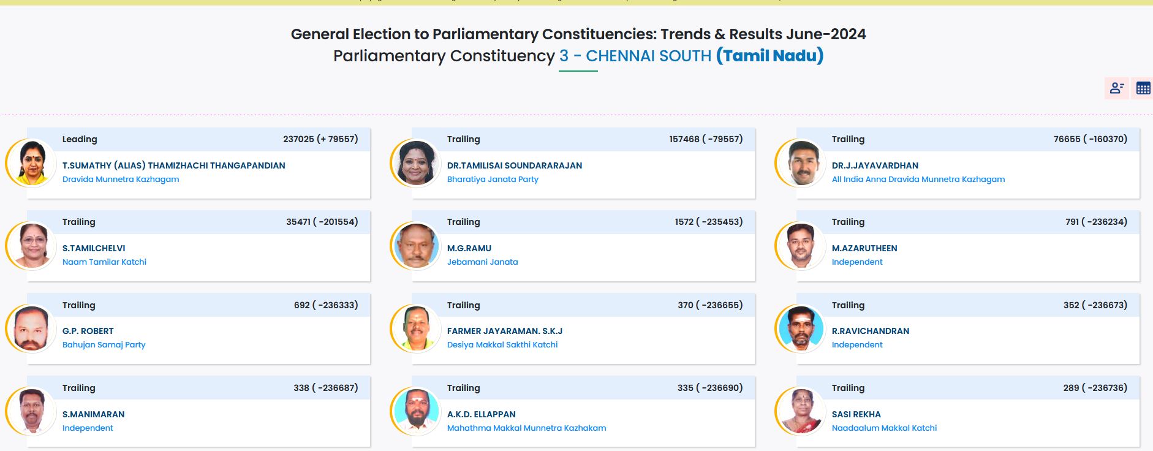The height and width of the screenshot is (451, 1153).
Task: Click Dr.J.Jayavardhan's candidate name
Action: coord(875,165)
